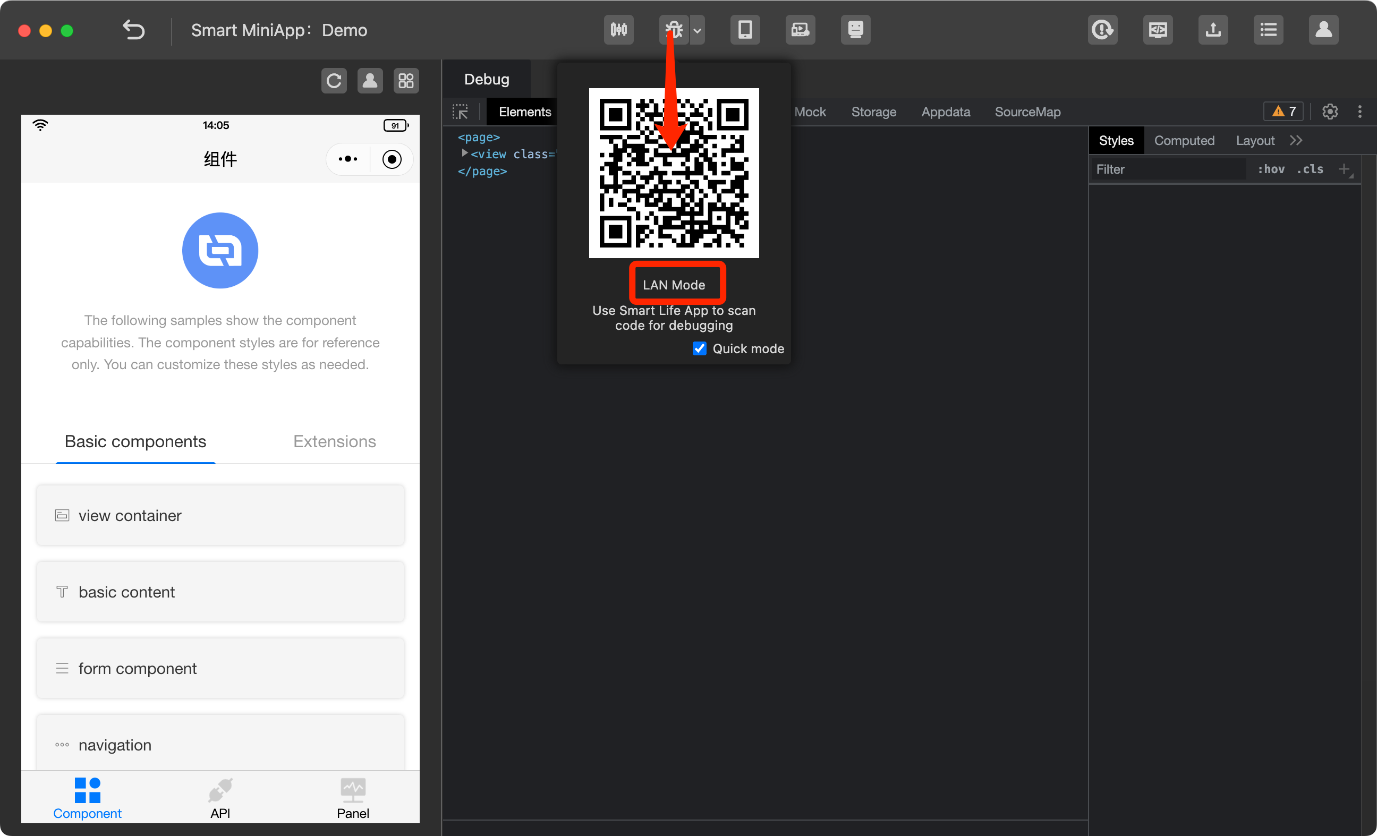This screenshot has width=1377, height=836.
Task: Open the list details icon
Action: pyautogui.click(x=1269, y=30)
